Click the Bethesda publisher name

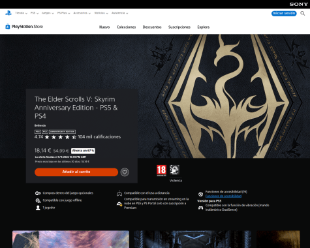pos(40,125)
